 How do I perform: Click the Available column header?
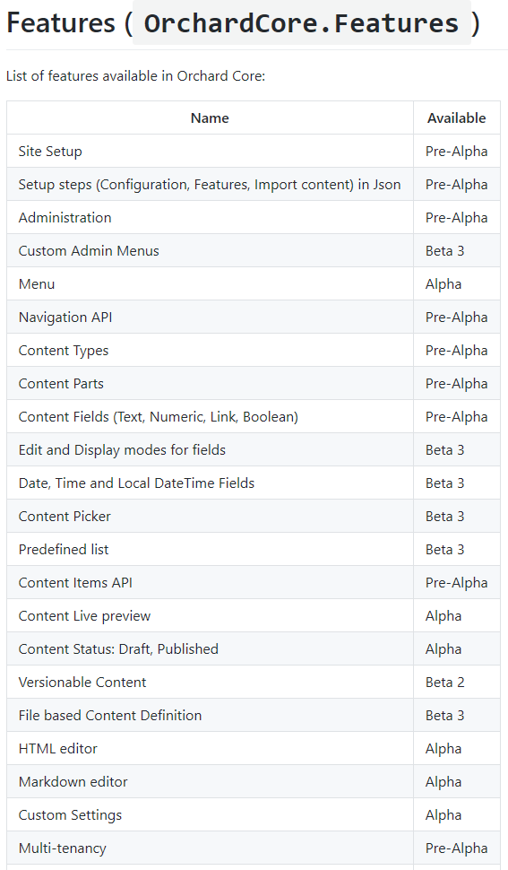click(456, 118)
